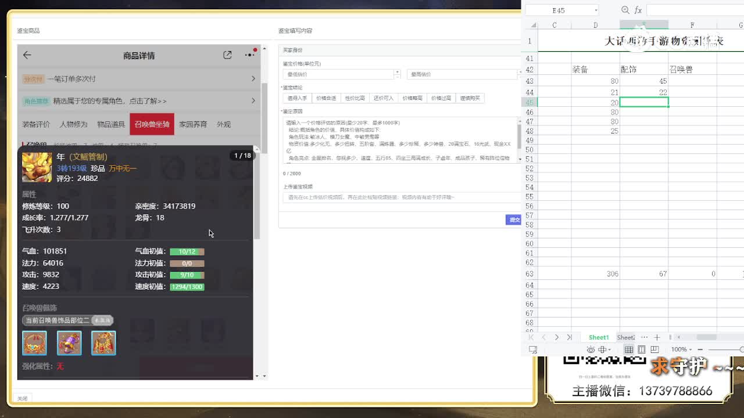Click the spreadsheet formula bar
Screen dimensions: 744x418
coord(695,10)
